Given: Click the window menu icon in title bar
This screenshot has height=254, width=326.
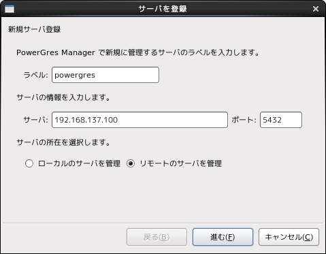Looking at the screenshot, I should [x=10, y=9].
